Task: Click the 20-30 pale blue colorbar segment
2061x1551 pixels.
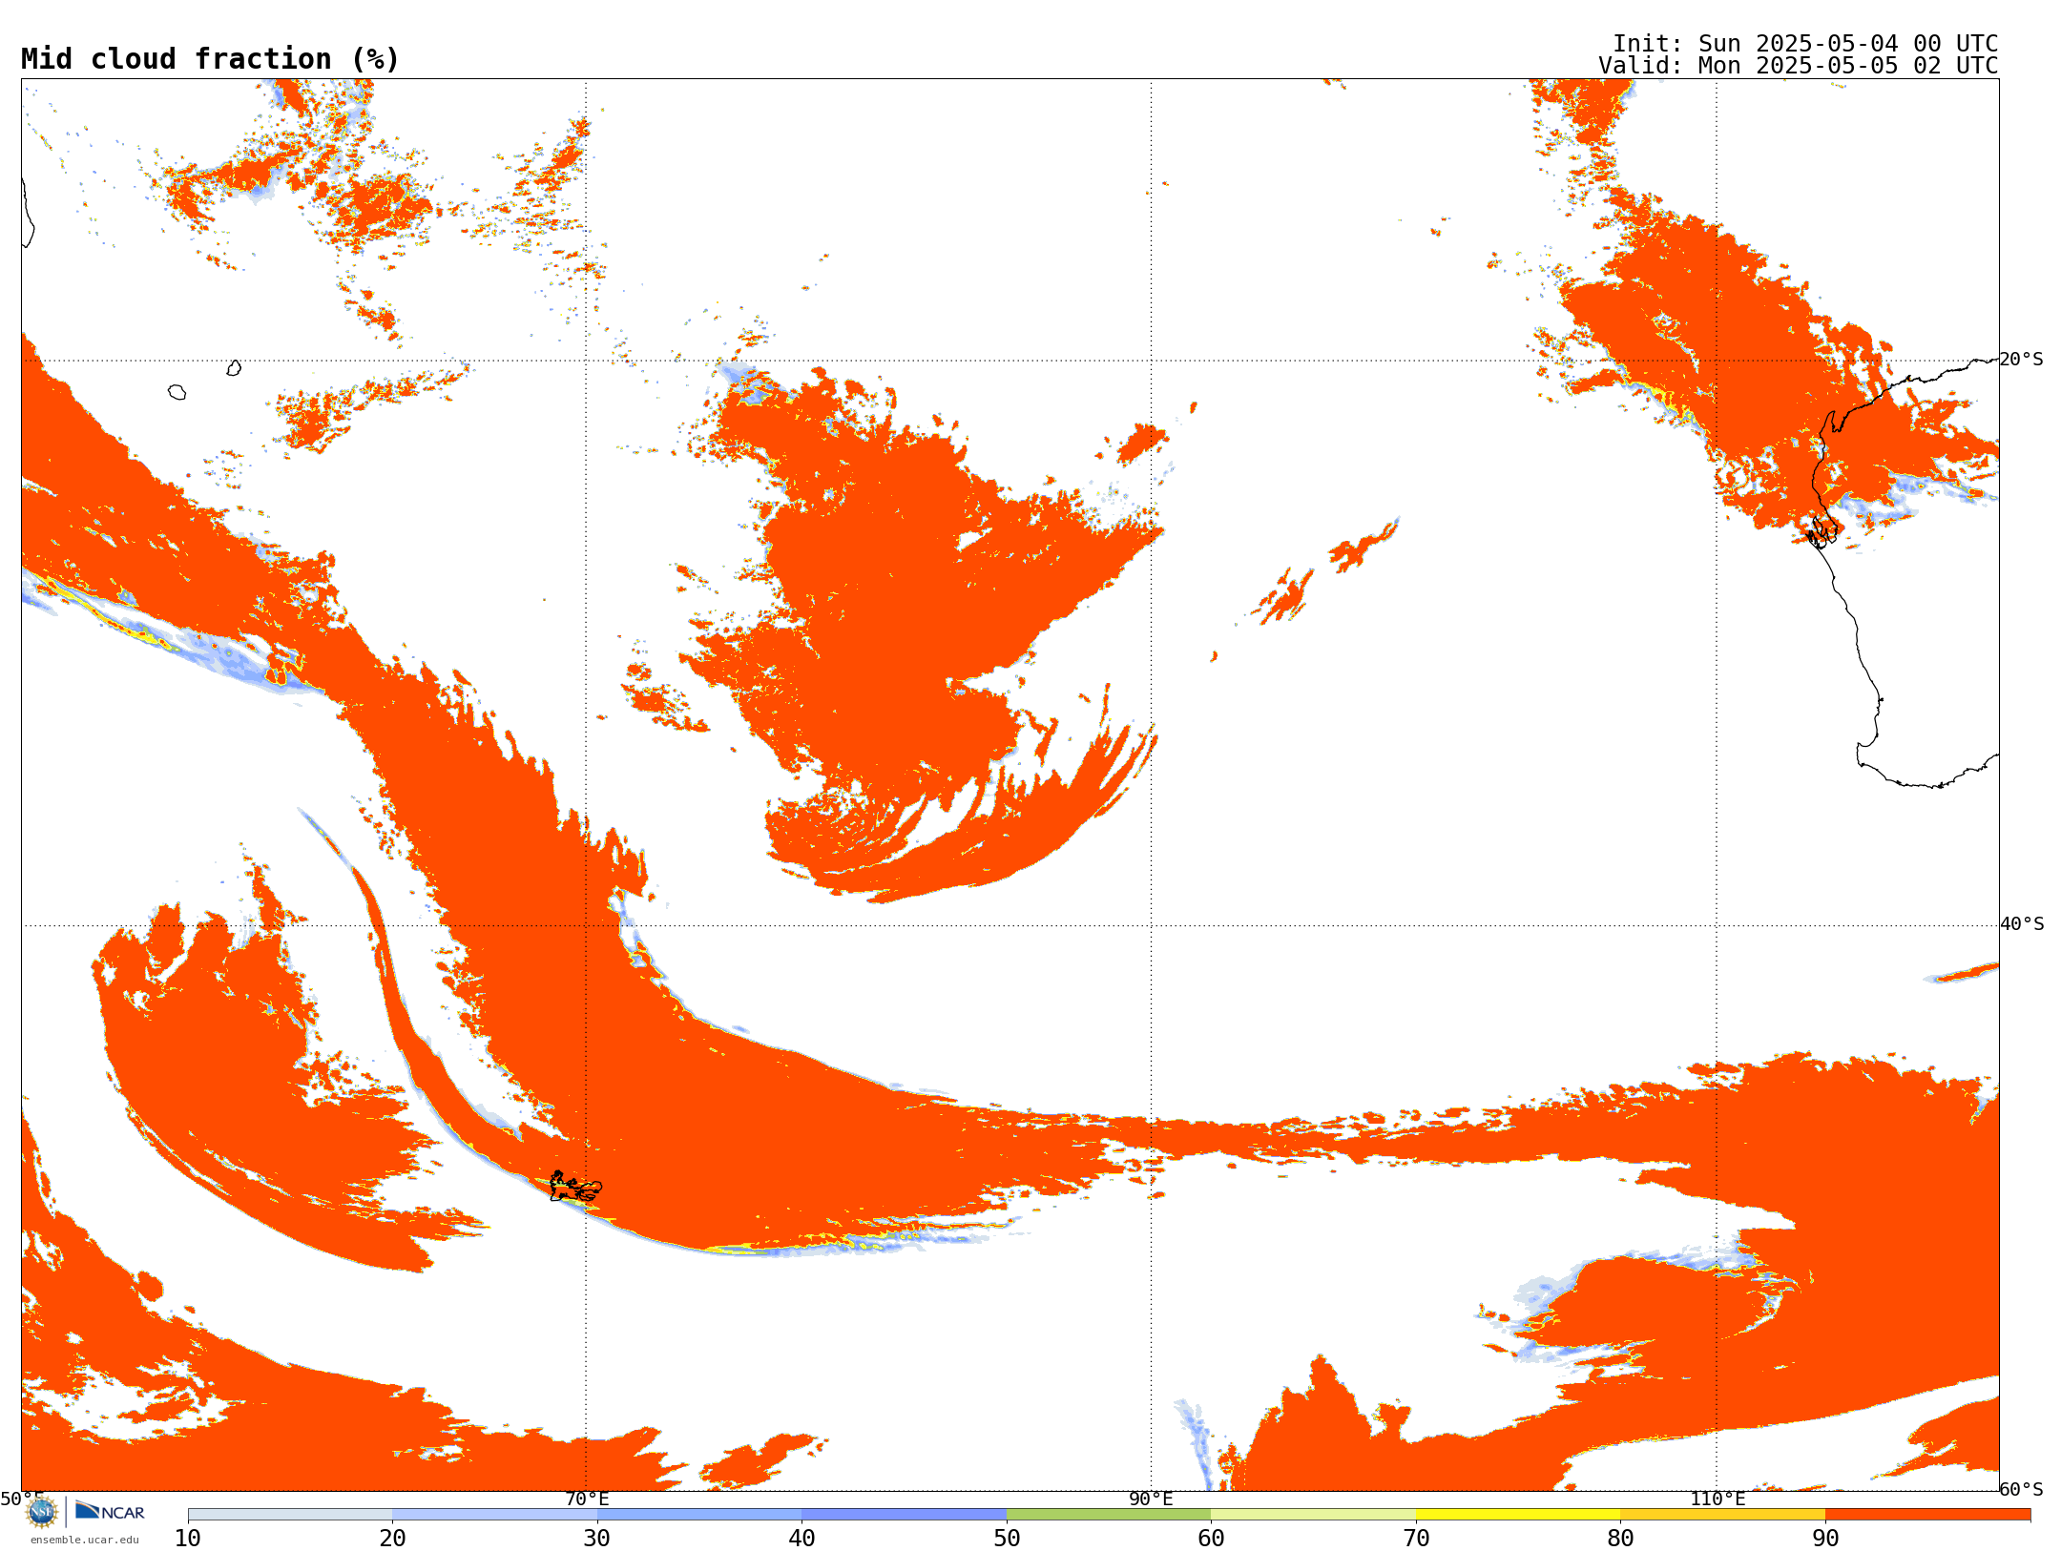Action: click(494, 1515)
